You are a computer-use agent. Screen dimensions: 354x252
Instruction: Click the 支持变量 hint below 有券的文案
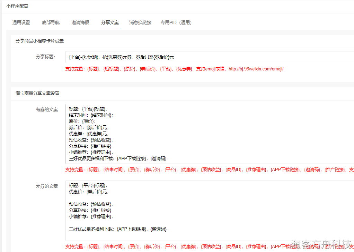pyautogui.click(x=210, y=169)
